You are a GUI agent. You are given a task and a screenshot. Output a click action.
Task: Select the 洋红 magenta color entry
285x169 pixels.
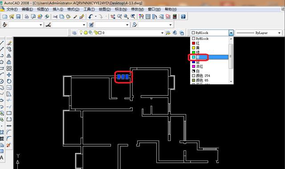(199, 66)
